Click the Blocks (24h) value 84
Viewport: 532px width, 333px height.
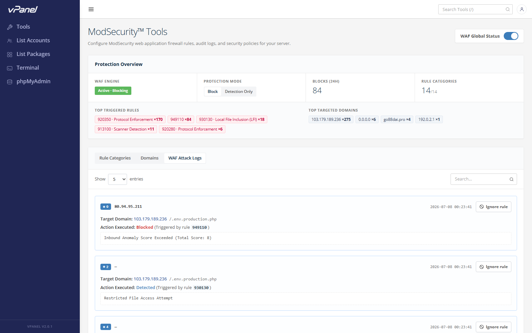[x=317, y=91]
